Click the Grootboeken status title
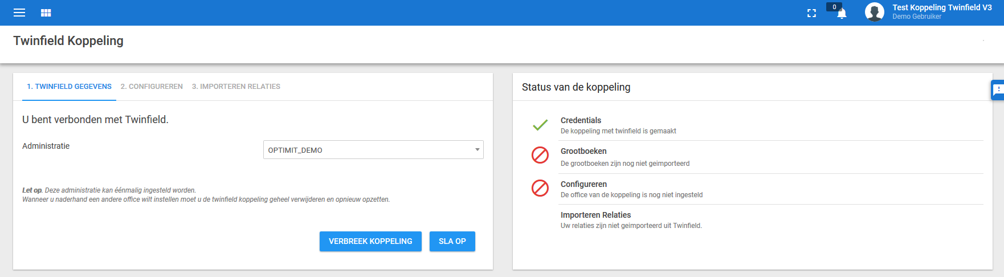This screenshot has width=1004, height=277. point(583,151)
